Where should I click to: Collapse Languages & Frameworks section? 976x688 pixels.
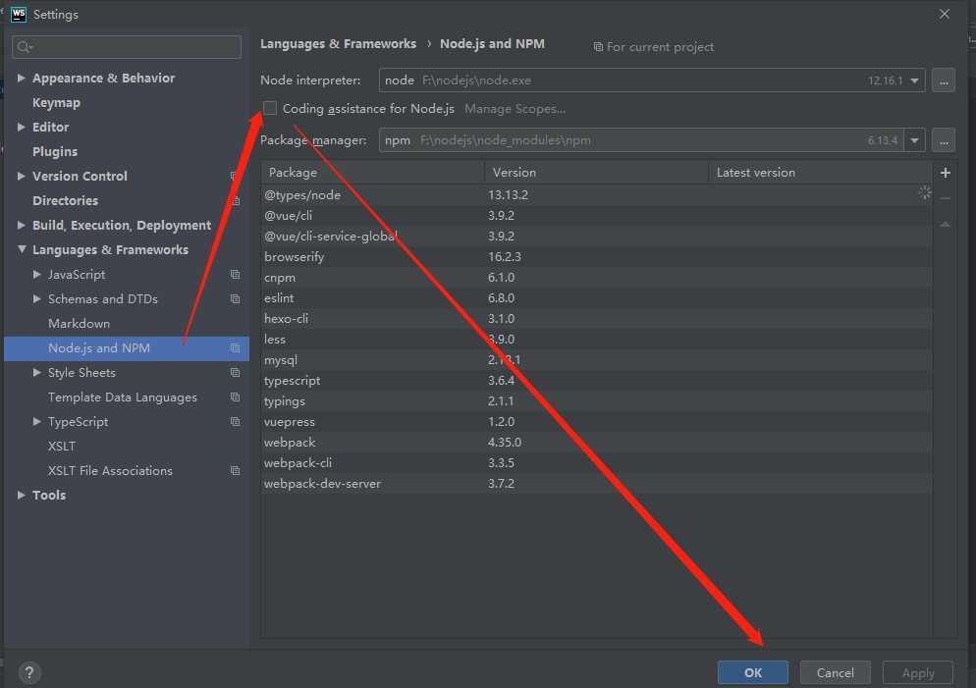[x=22, y=249]
